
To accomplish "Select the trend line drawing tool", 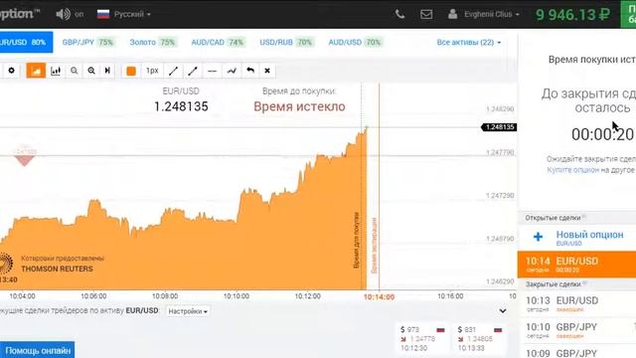I will [173, 71].
